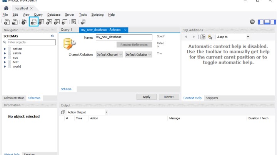Screen dimensions: 277x155
Task: Click the Filter objects search field
Action: click(32, 42)
